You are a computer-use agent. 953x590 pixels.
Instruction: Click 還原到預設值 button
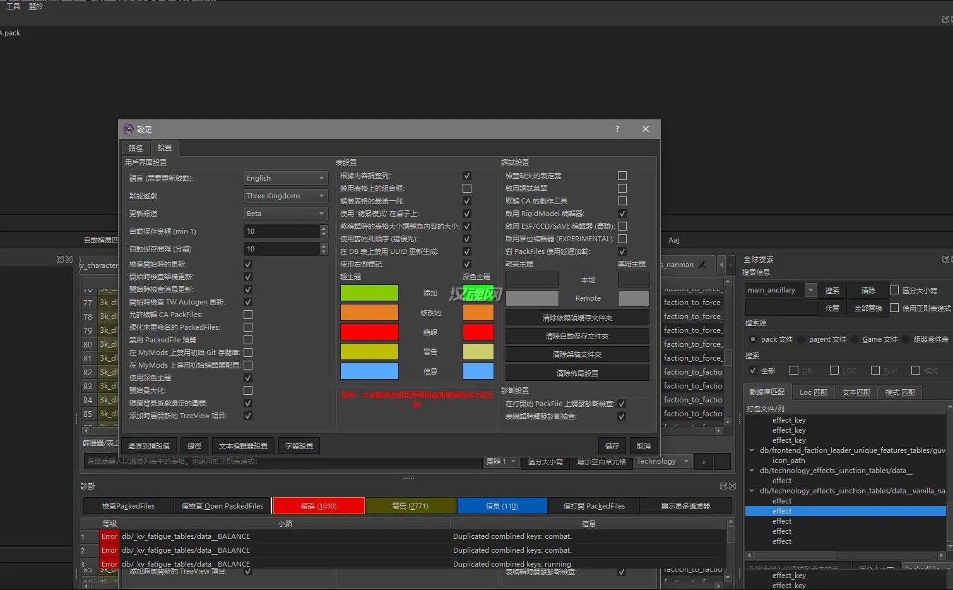click(x=149, y=446)
